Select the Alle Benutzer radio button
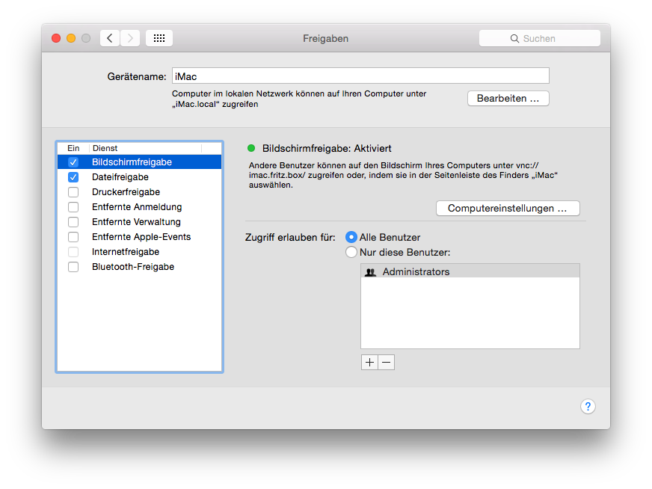 click(x=351, y=237)
